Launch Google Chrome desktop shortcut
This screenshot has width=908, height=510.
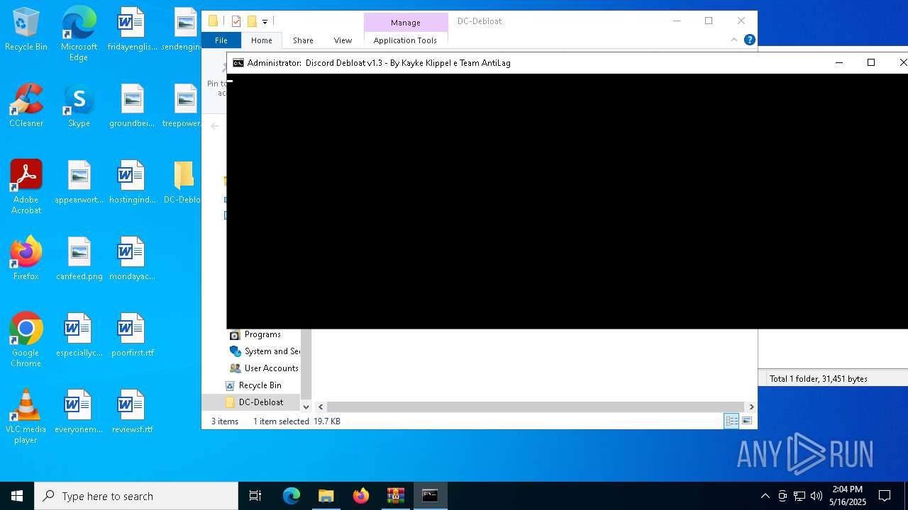pos(26,340)
